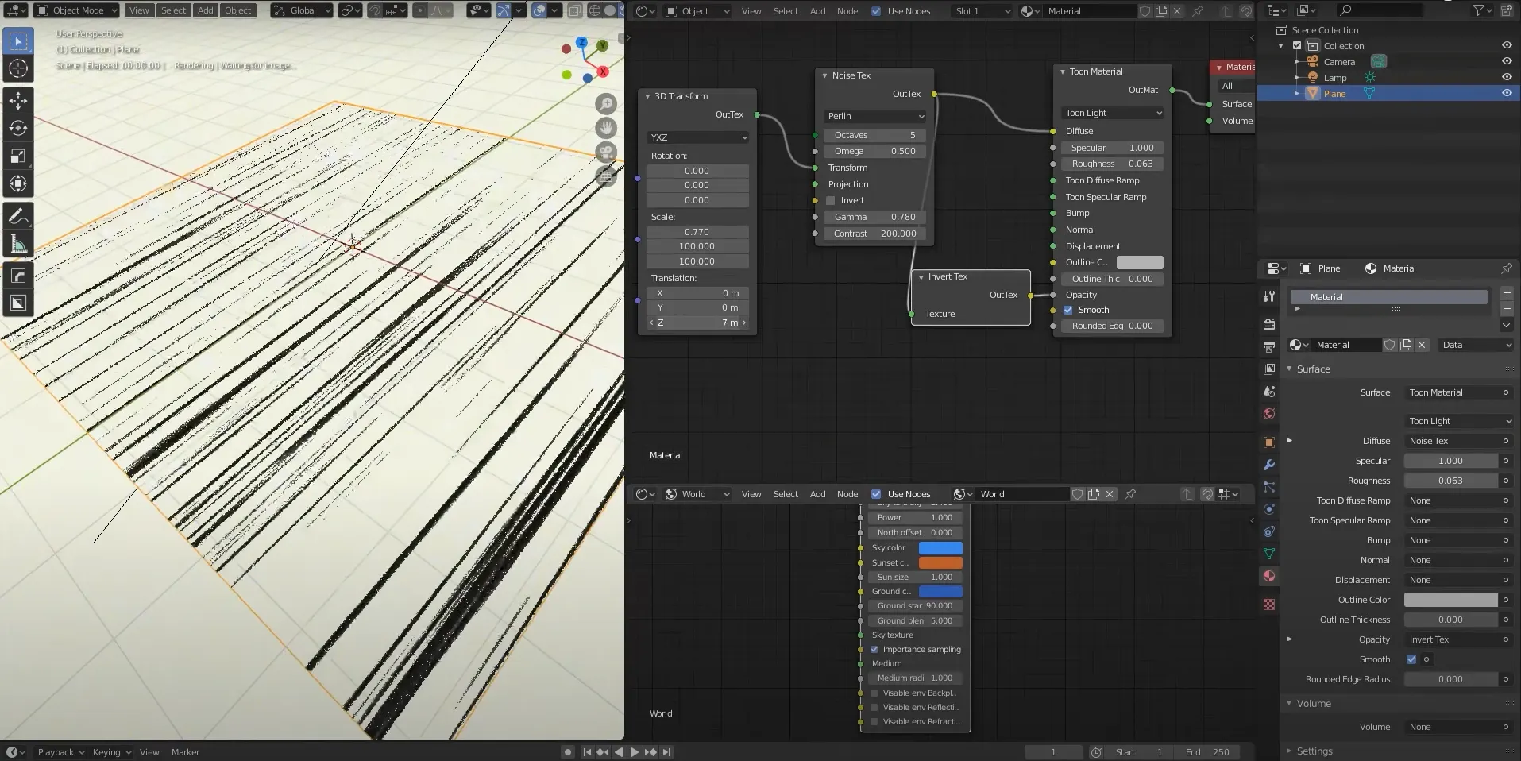1521x761 pixels.
Task: Open the Keying menu in timeline
Action: [x=110, y=752]
